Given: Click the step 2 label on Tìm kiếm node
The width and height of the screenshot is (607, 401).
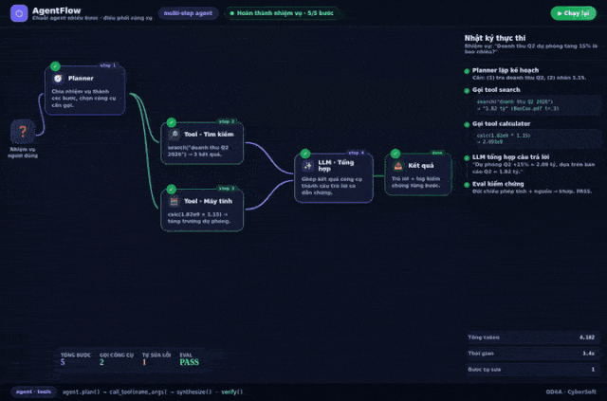Looking at the screenshot, I should (x=227, y=121).
